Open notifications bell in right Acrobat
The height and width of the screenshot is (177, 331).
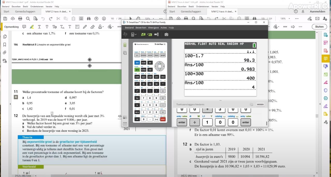click(x=303, y=11)
